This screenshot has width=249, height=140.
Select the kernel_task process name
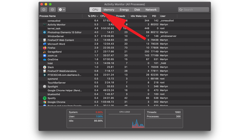pos(54,29)
